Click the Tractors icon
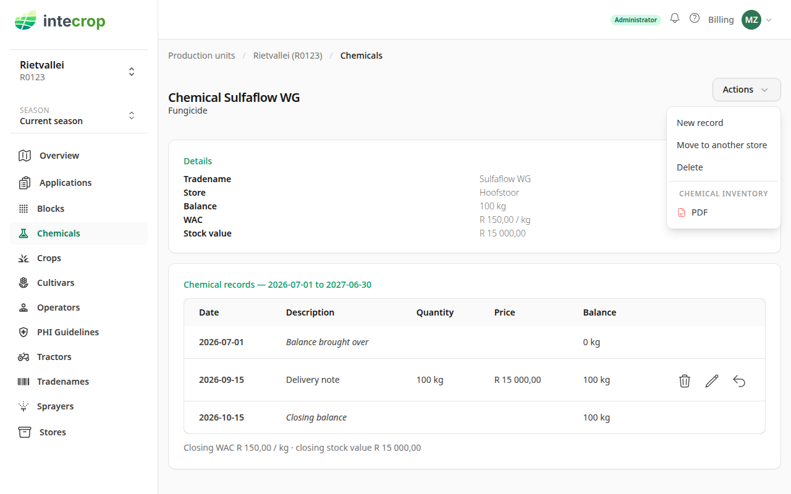This screenshot has height=494, width=791. [x=23, y=357]
